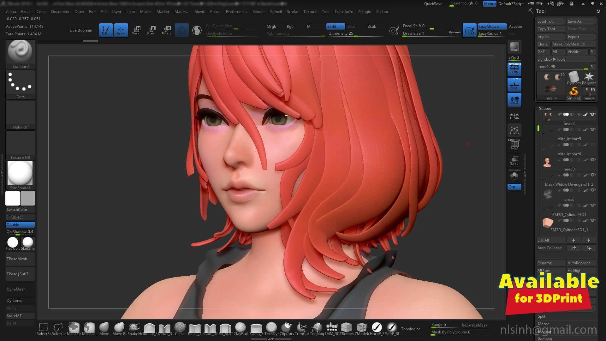The image size is (606, 341).
Task: Toggle the Floor grid icon
Action: [514, 84]
